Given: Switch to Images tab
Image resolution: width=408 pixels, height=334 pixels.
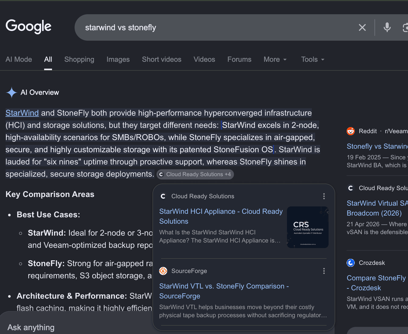Looking at the screenshot, I should point(118,59).
